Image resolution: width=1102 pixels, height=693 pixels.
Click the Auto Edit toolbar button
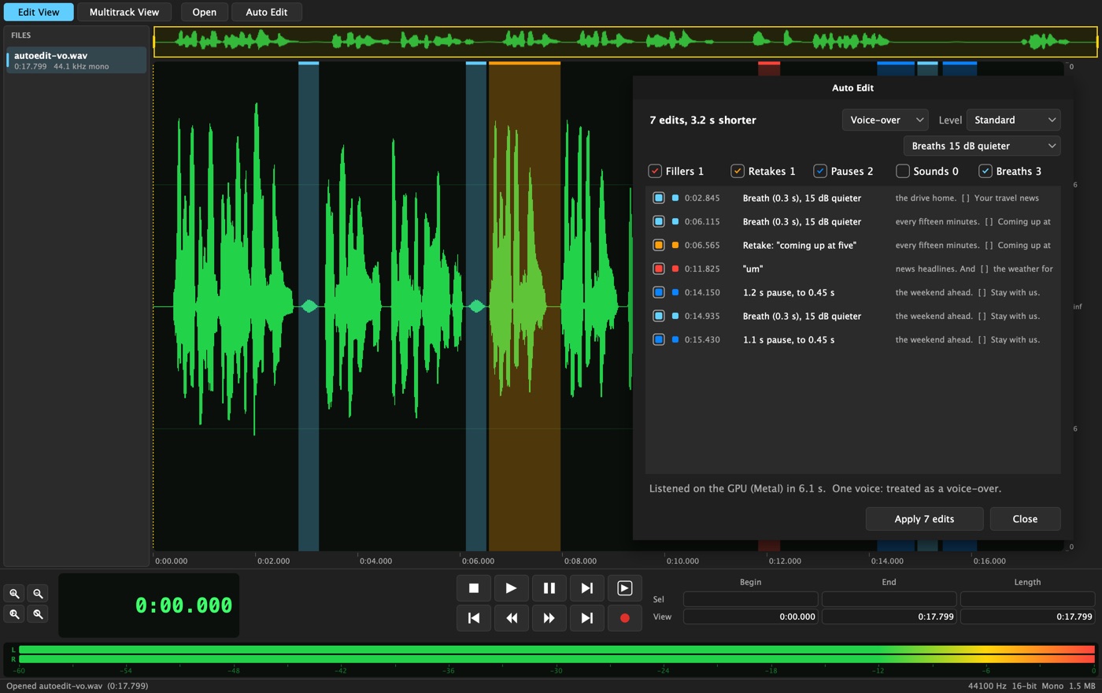pos(267,12)
